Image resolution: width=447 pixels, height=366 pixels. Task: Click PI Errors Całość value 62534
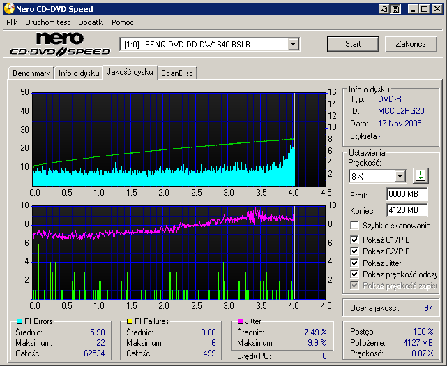tap(94, 353)
